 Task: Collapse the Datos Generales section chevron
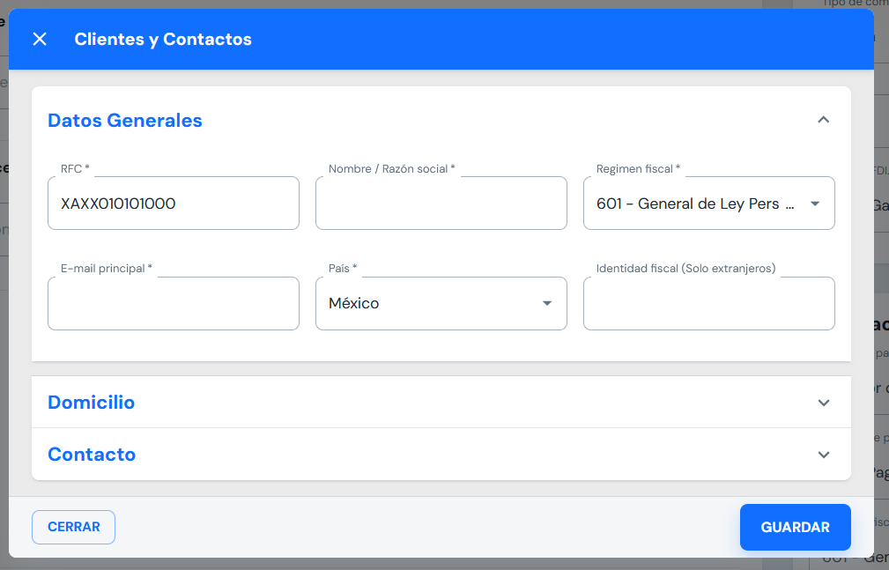point(823,120)
